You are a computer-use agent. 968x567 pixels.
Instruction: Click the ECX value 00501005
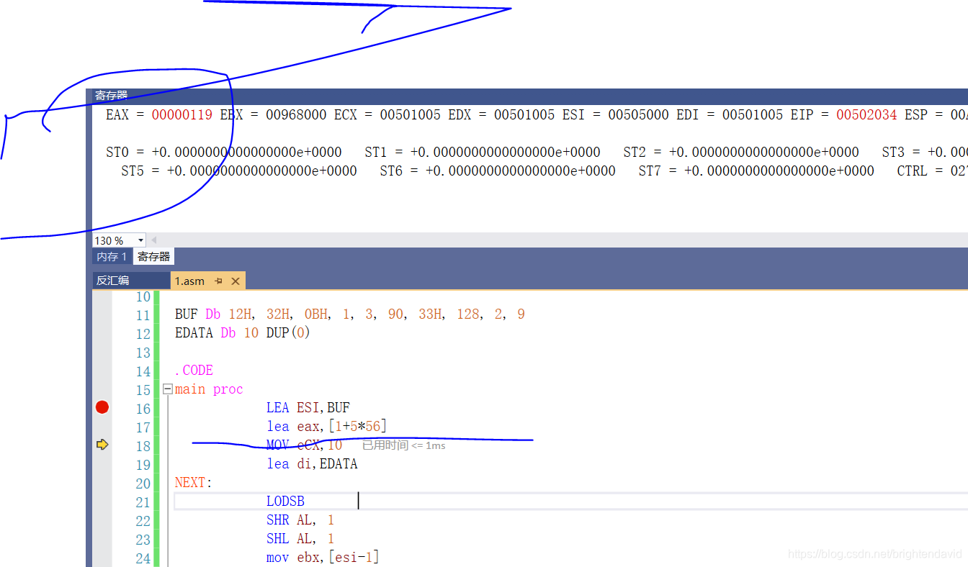coord(410,114)
